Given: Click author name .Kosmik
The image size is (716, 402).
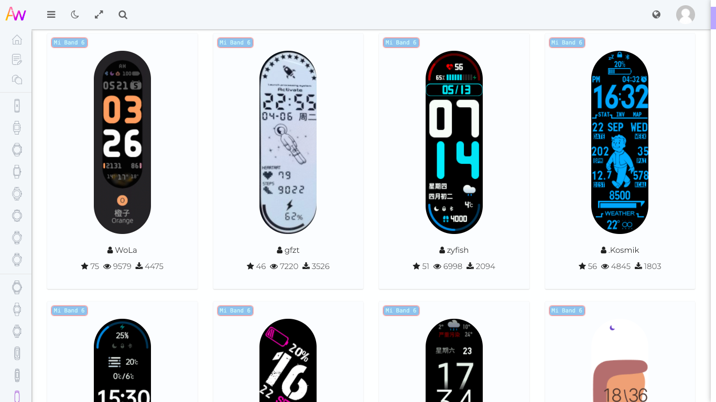Looking at the screenshot, I should (x=624, y=250).
